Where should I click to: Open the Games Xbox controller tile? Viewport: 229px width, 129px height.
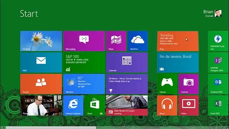click(x=167, y=84)
